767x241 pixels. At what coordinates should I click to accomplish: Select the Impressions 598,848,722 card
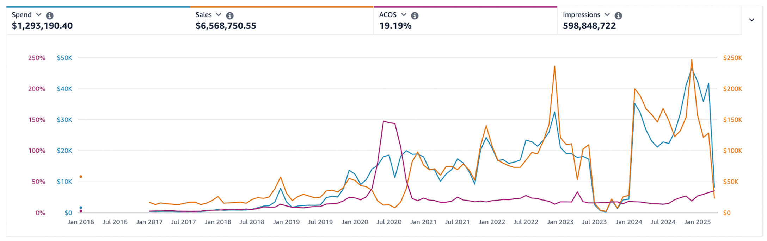589,26
